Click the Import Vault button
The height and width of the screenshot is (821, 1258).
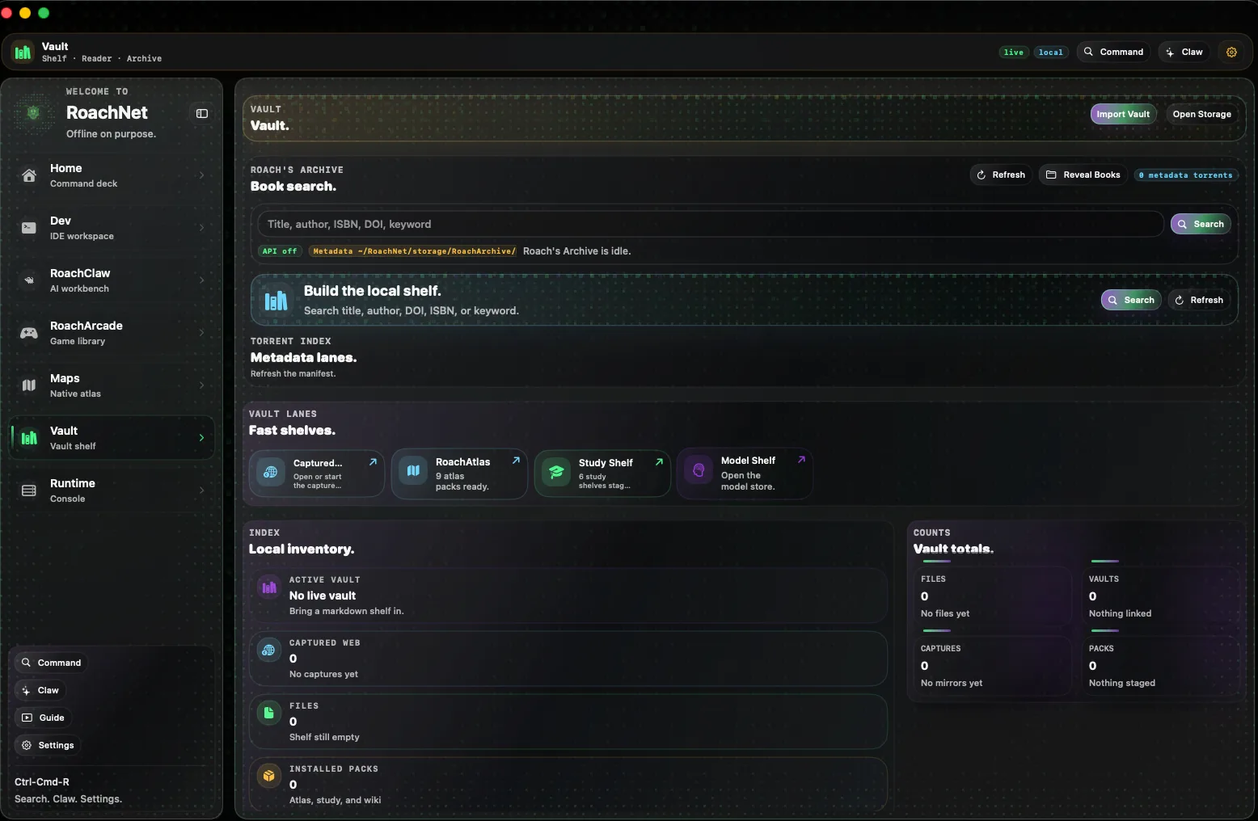[x=1123, y=114]
